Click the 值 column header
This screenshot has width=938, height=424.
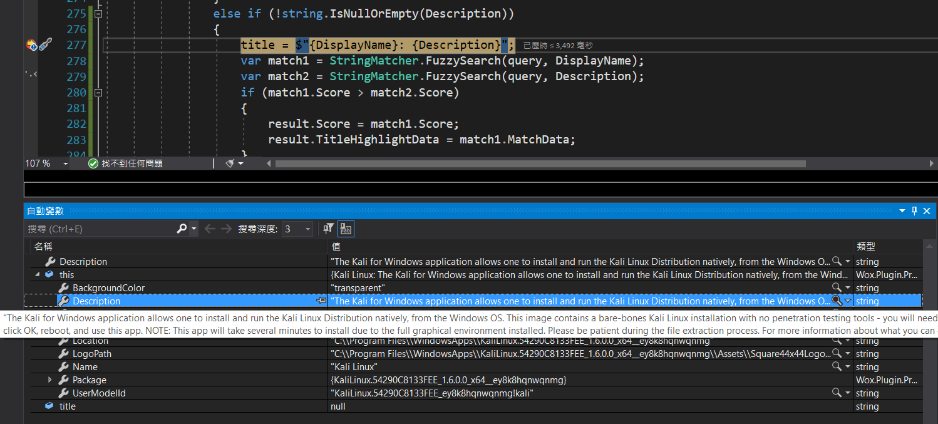pyautogui.click(x=590, y=247)
